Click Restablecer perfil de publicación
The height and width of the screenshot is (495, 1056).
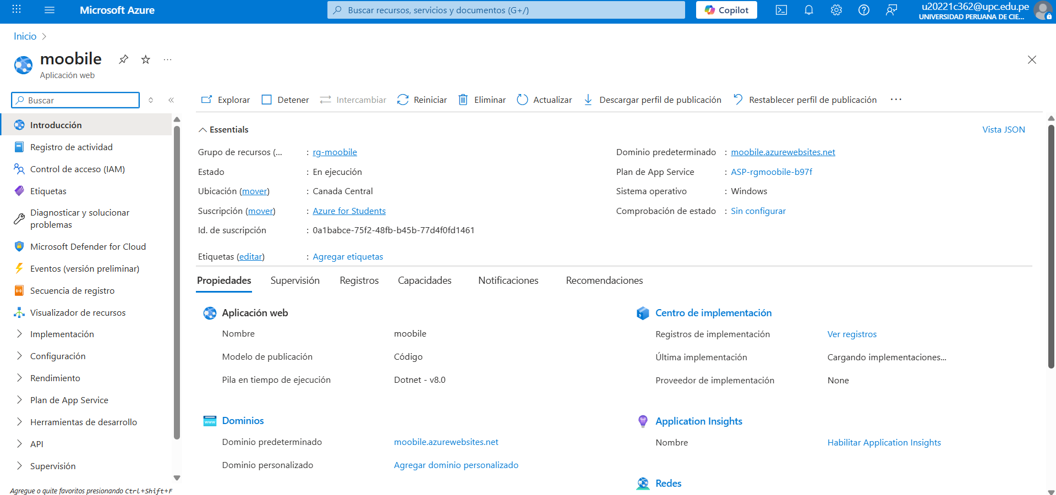(x=805, y=100)
